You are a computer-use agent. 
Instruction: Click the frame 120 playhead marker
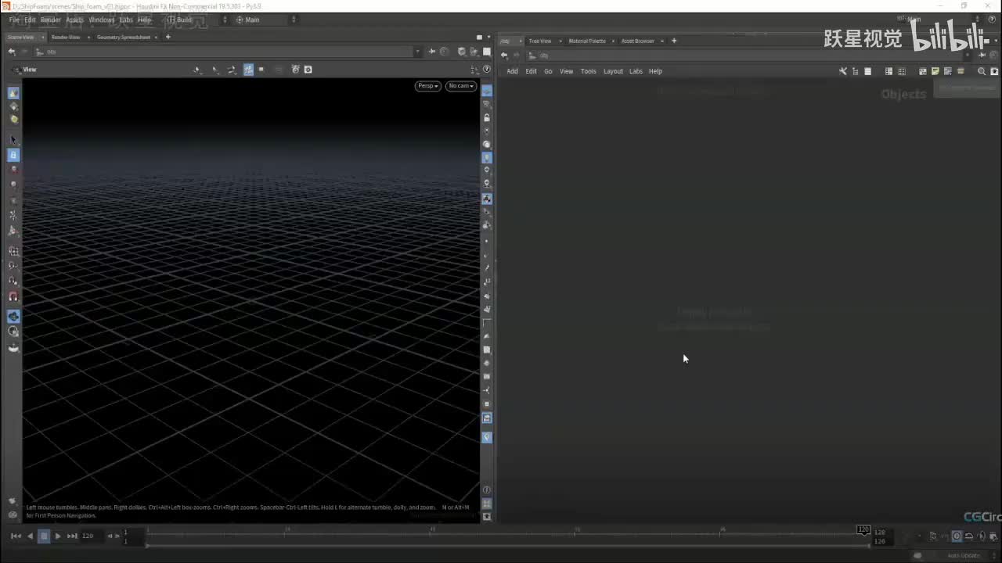(863, 529)
